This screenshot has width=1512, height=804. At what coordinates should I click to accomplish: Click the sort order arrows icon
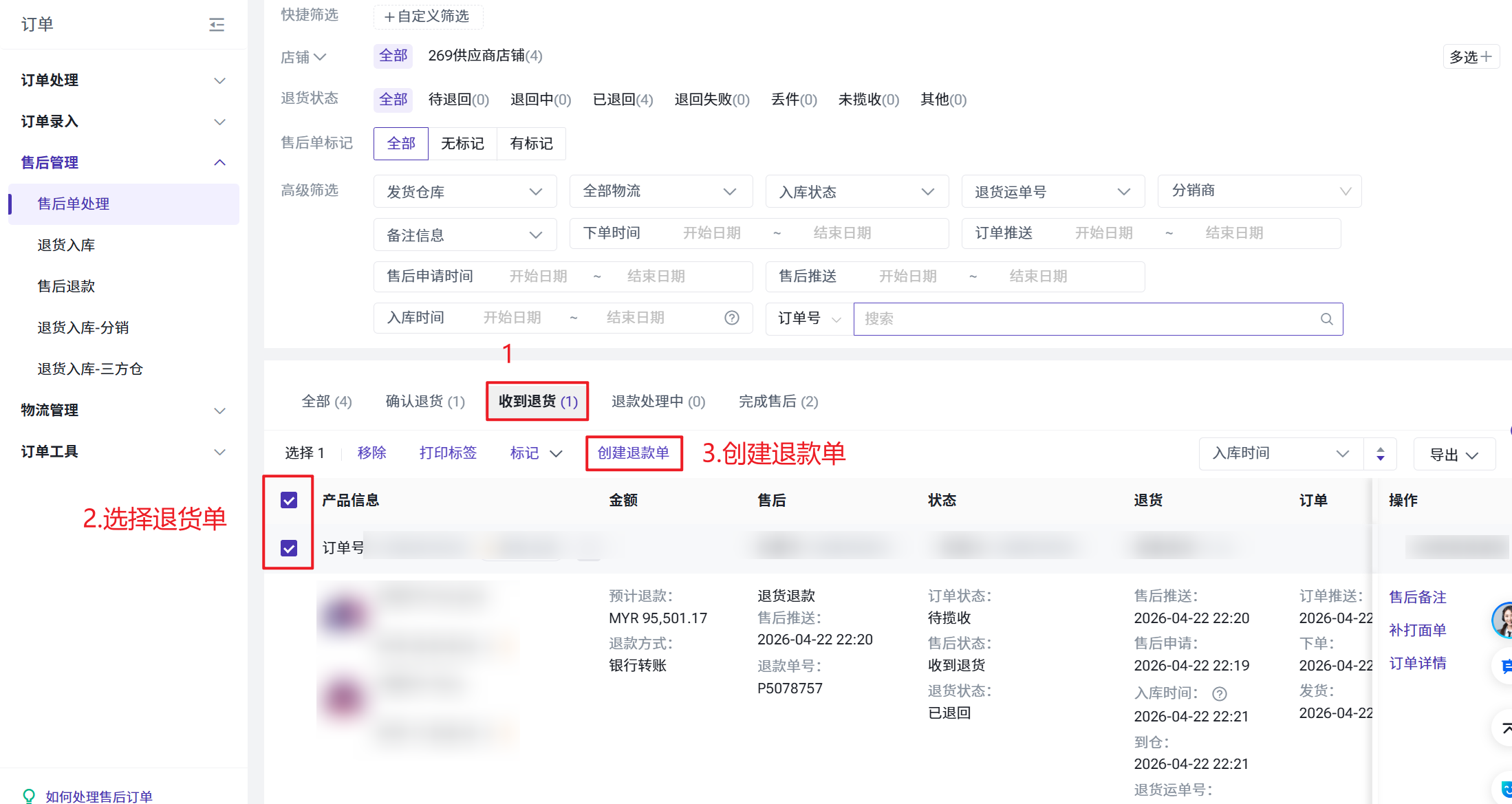(1380, 454)
